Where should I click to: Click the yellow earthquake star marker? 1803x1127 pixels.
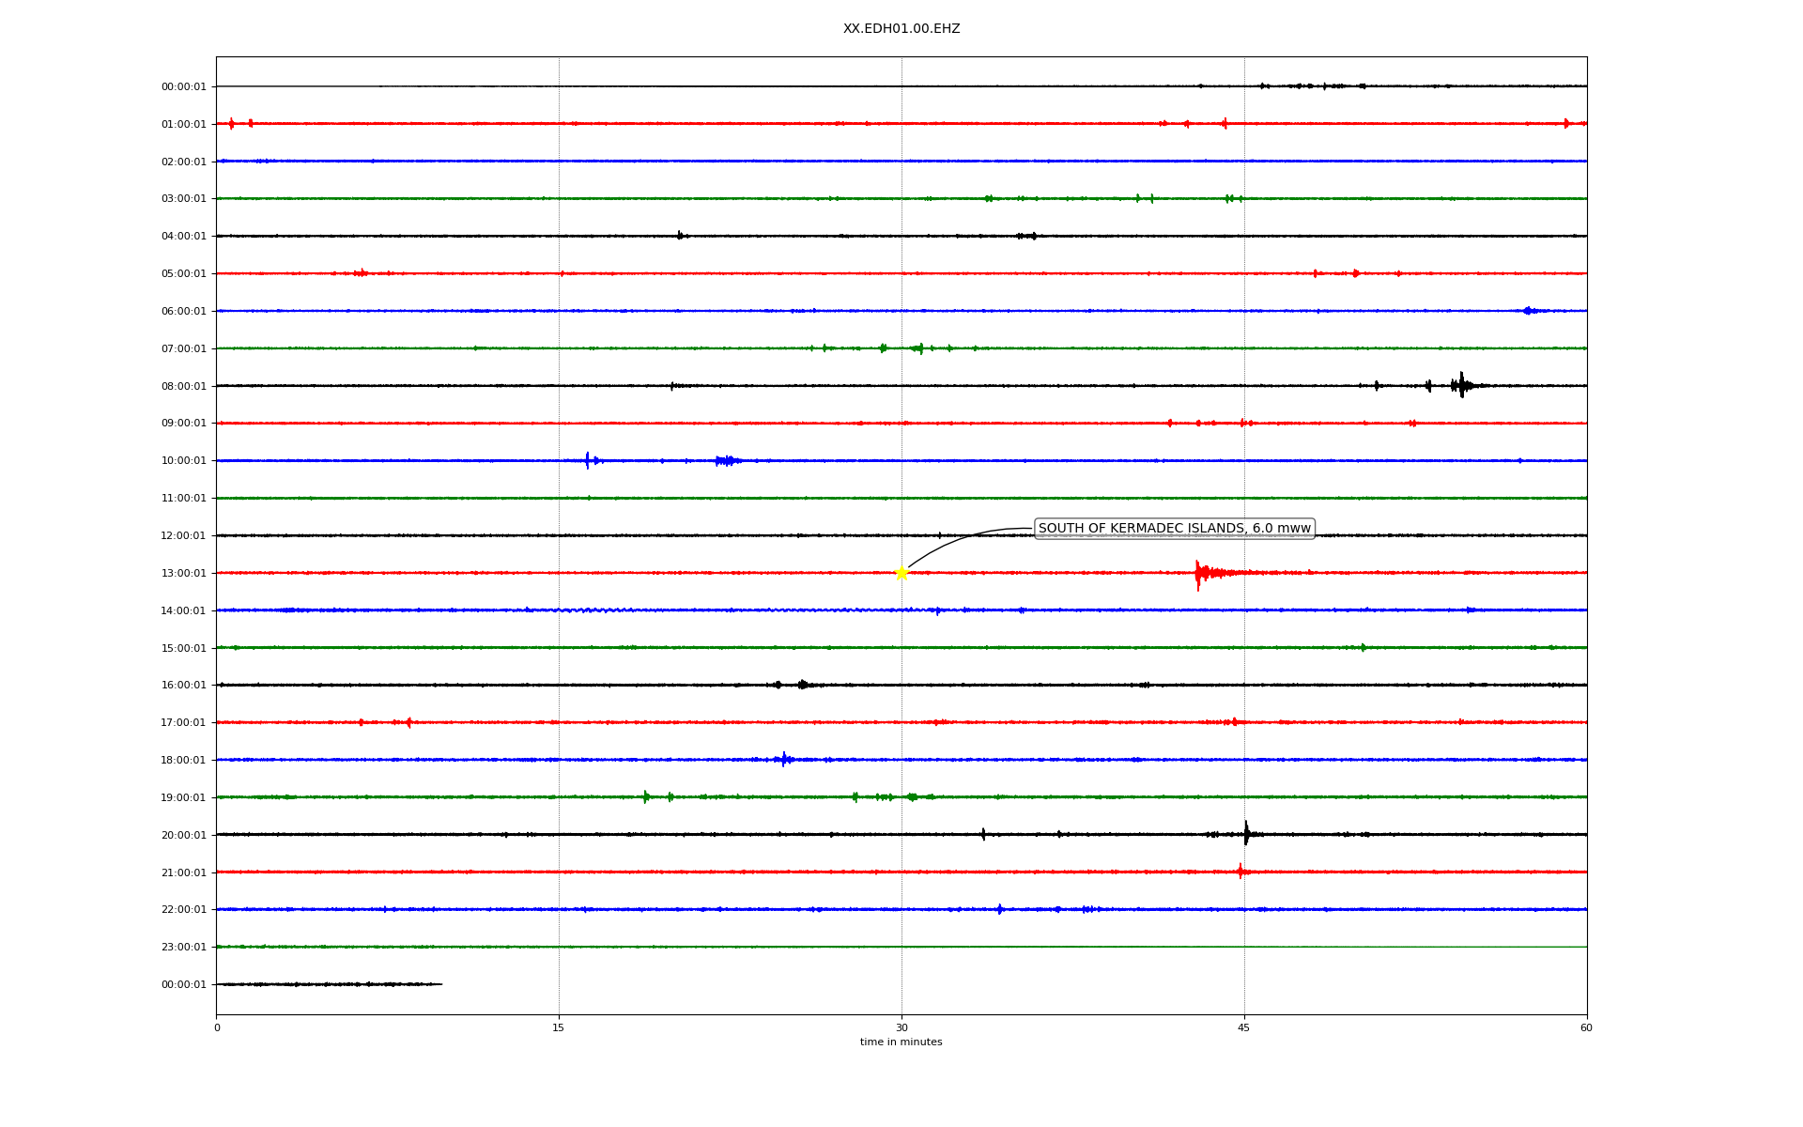tap(901, 573)
